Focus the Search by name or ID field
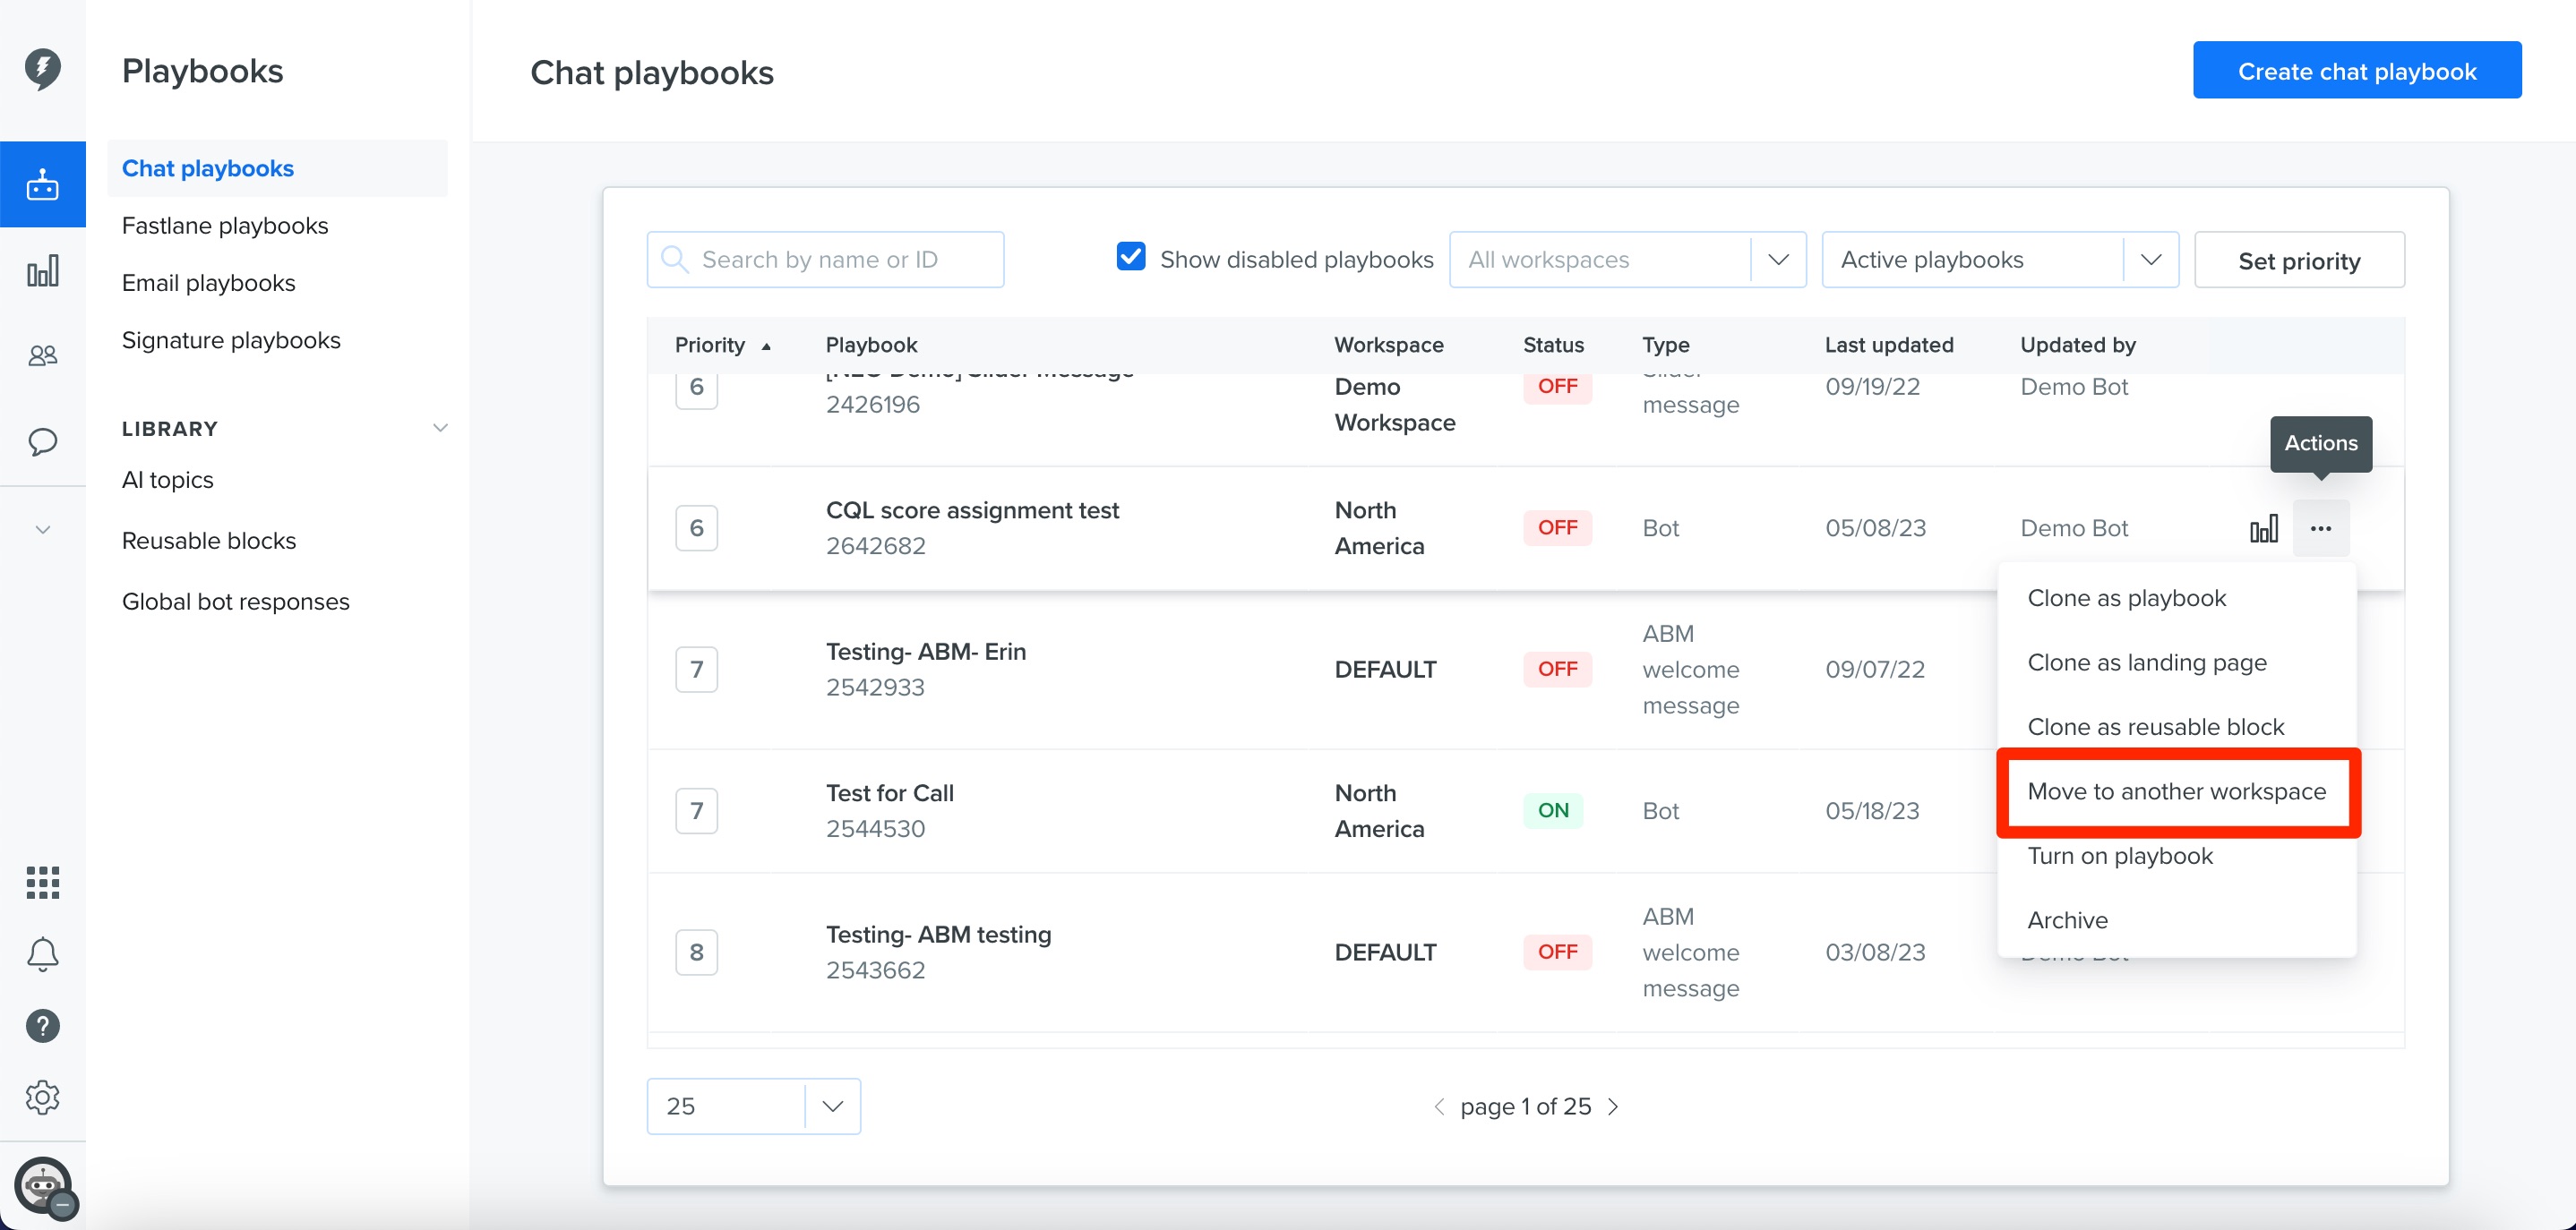The width and height of the screenshot is (2576, 1230). pyautogui.click(x=825, y=260)
